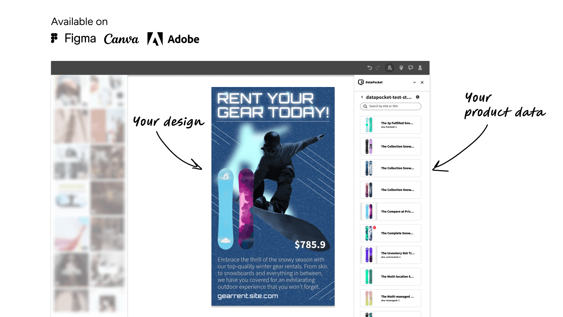
Task: Pick The Multi-location Snowboard product
Action: 391,277
